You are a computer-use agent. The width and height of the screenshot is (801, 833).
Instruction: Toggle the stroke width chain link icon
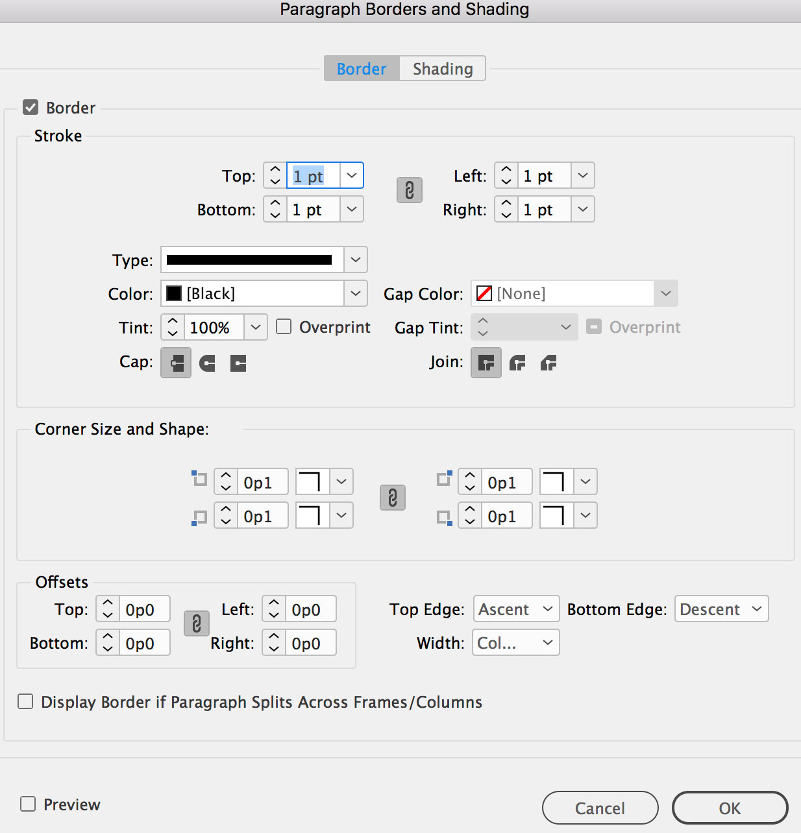(x=410, y=191)
